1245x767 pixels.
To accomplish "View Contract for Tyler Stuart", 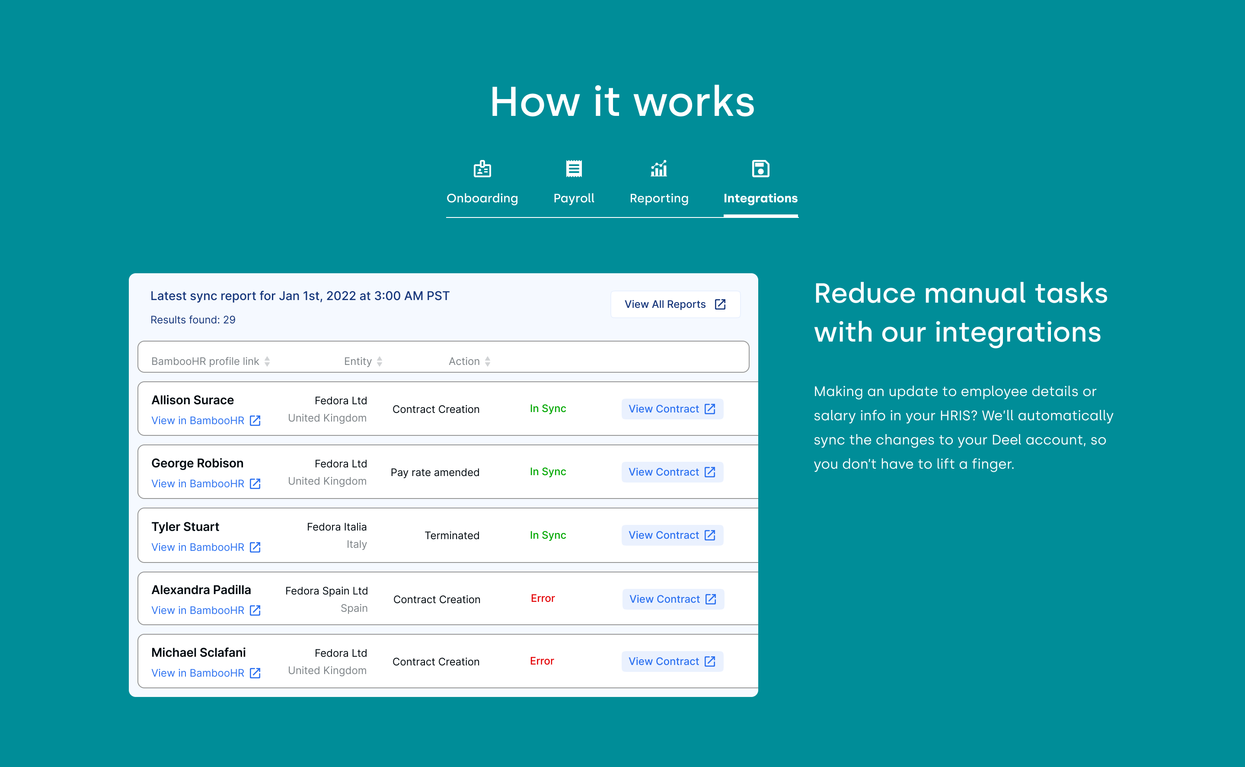I will click(x=672, y=535).
